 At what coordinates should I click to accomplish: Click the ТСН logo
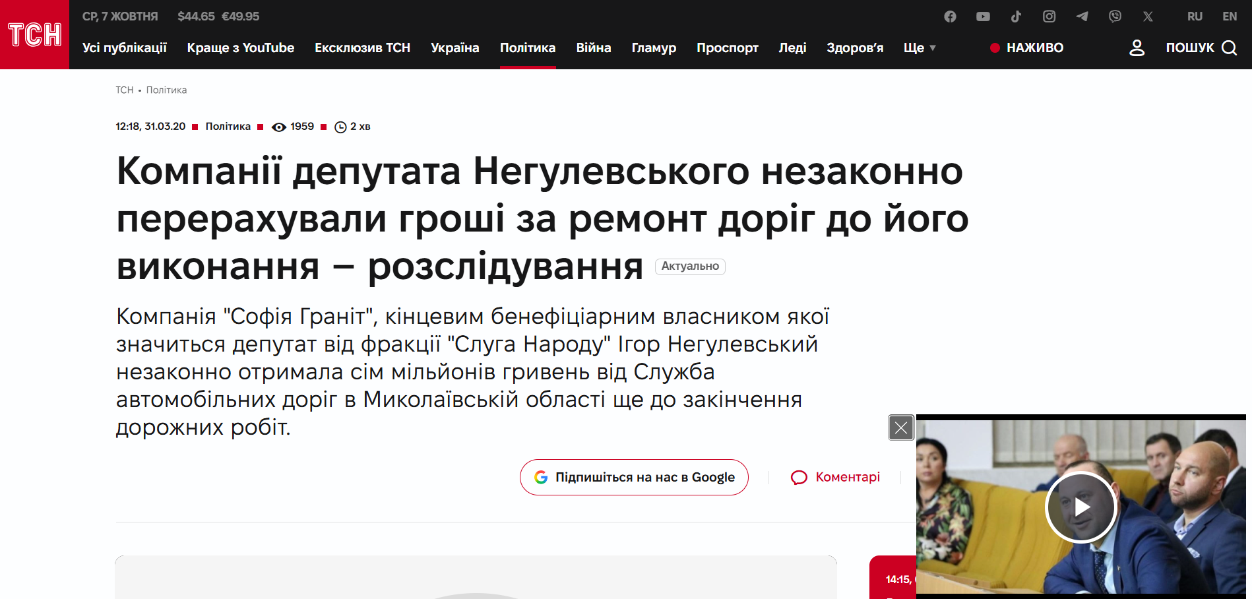[34, 34]
